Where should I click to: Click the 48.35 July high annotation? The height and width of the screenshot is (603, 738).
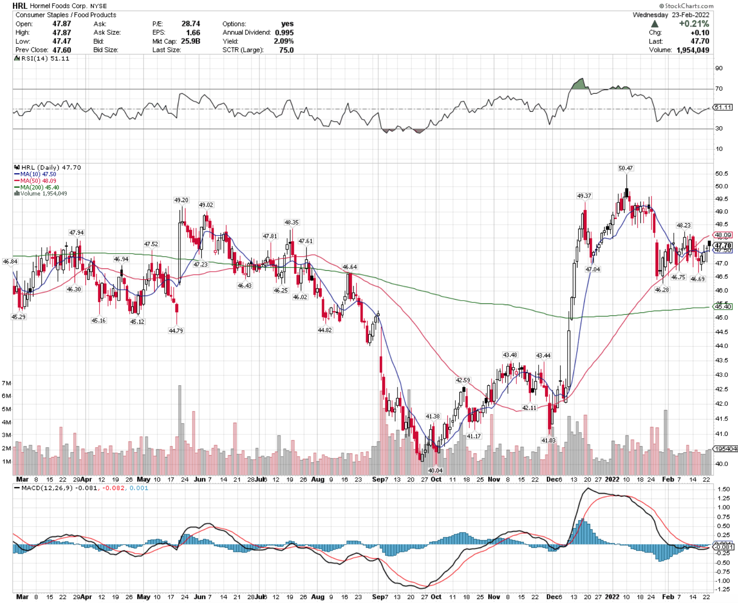click(x=291, y=222)
